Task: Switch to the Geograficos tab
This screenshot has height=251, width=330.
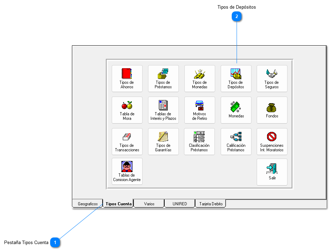Action: pos(88,204)
